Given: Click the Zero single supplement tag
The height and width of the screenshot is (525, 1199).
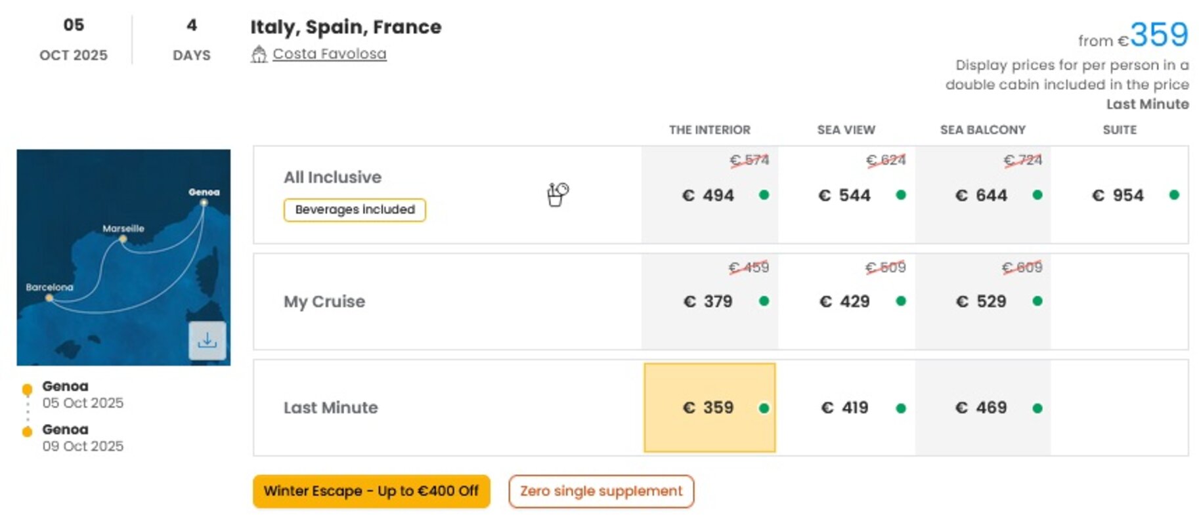Looking at the screenshot, I should [x=601, y=491].
